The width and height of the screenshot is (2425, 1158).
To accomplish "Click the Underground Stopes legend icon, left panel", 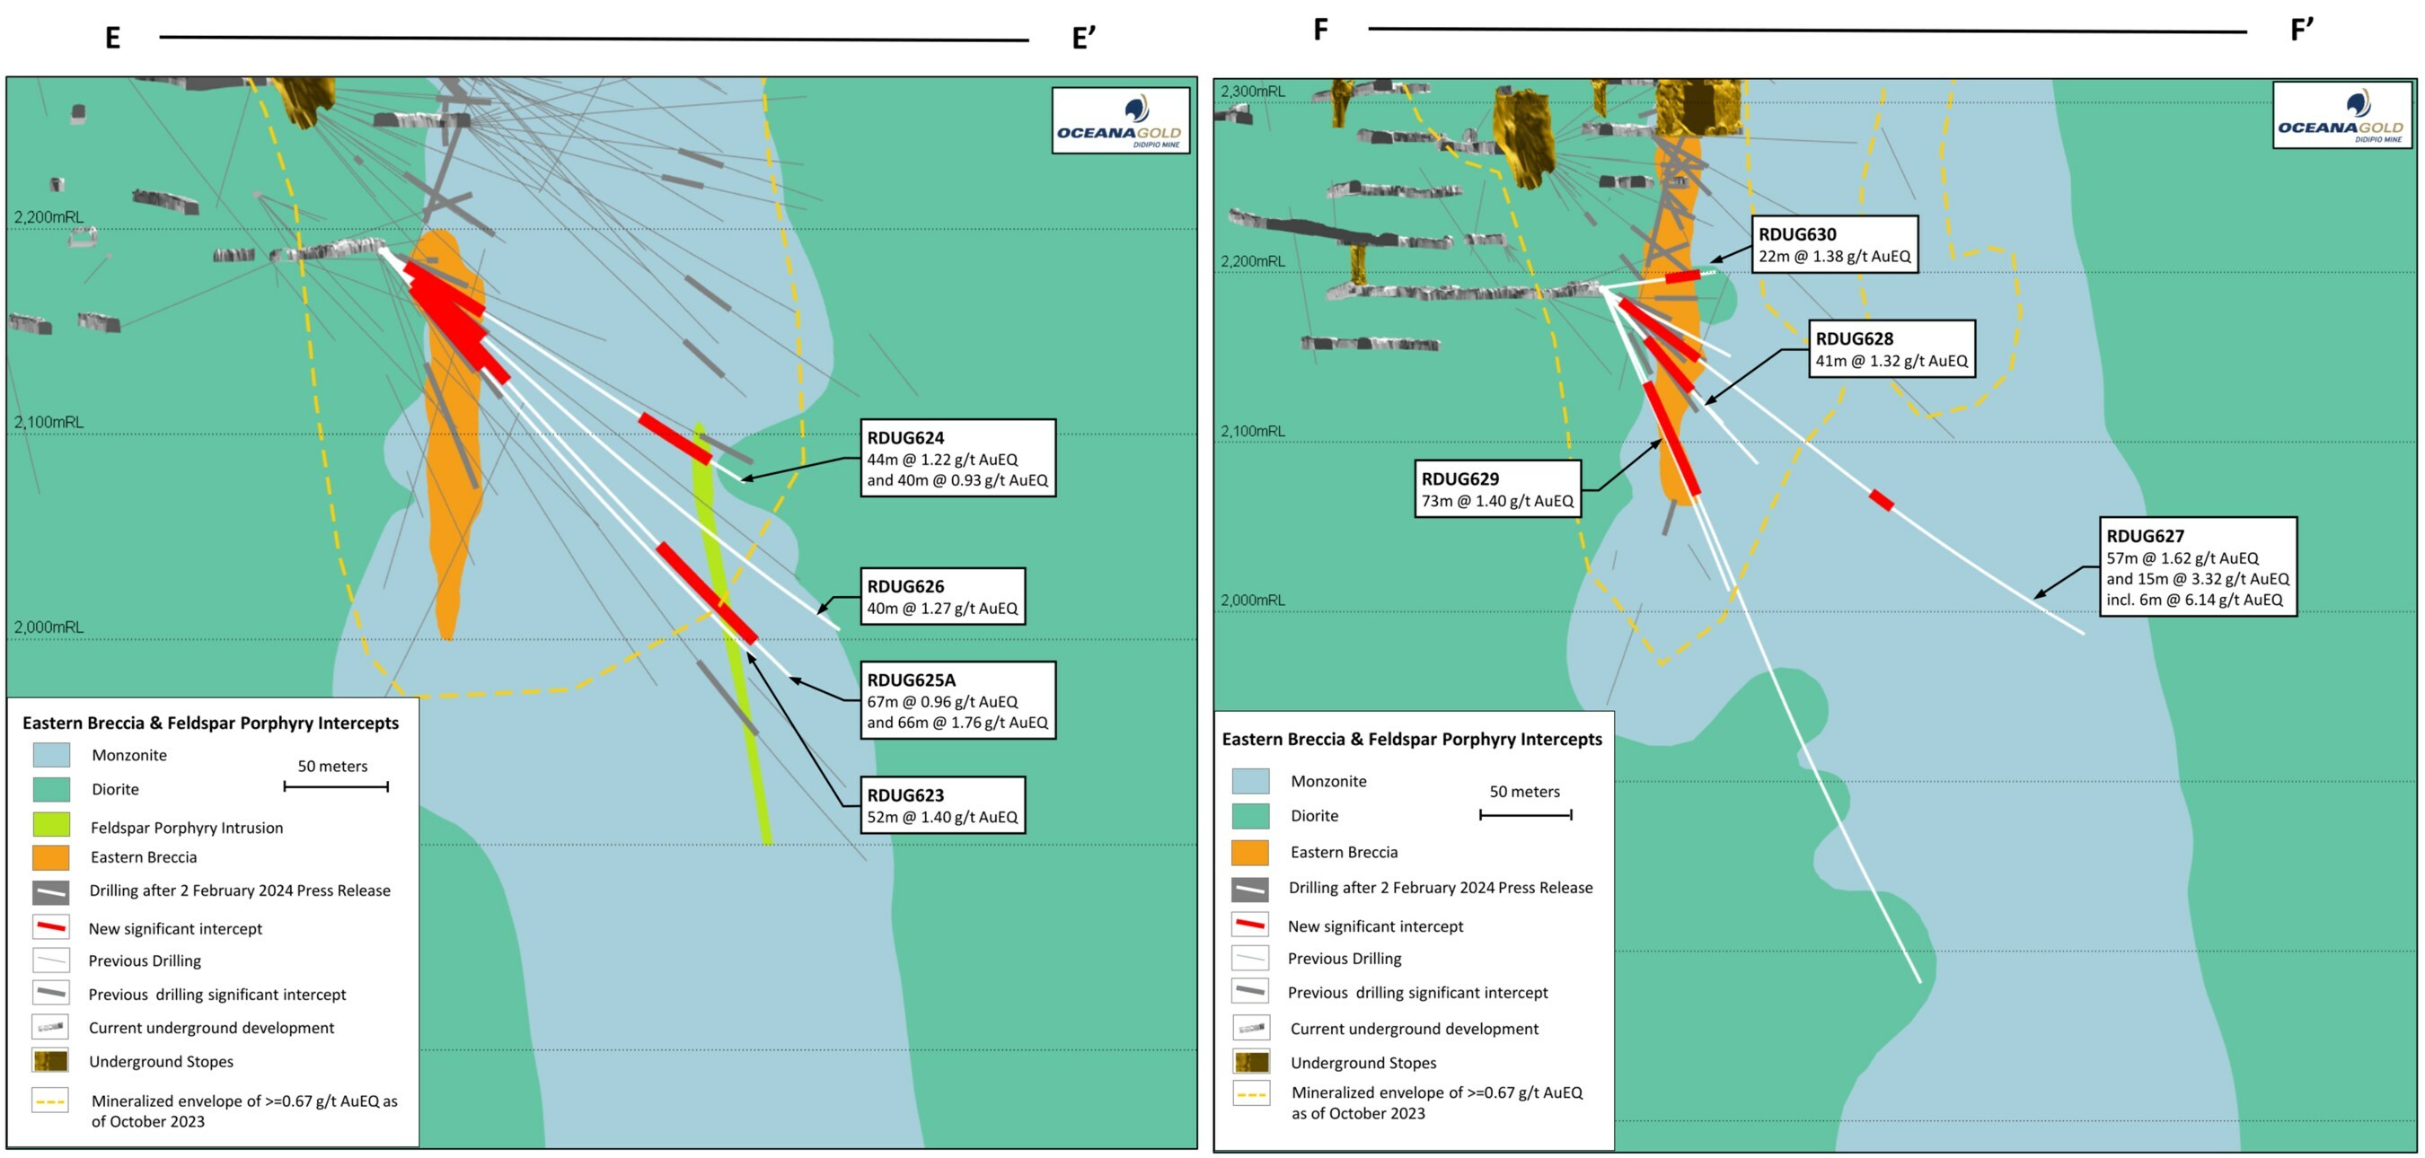I will click(51, 1061).
